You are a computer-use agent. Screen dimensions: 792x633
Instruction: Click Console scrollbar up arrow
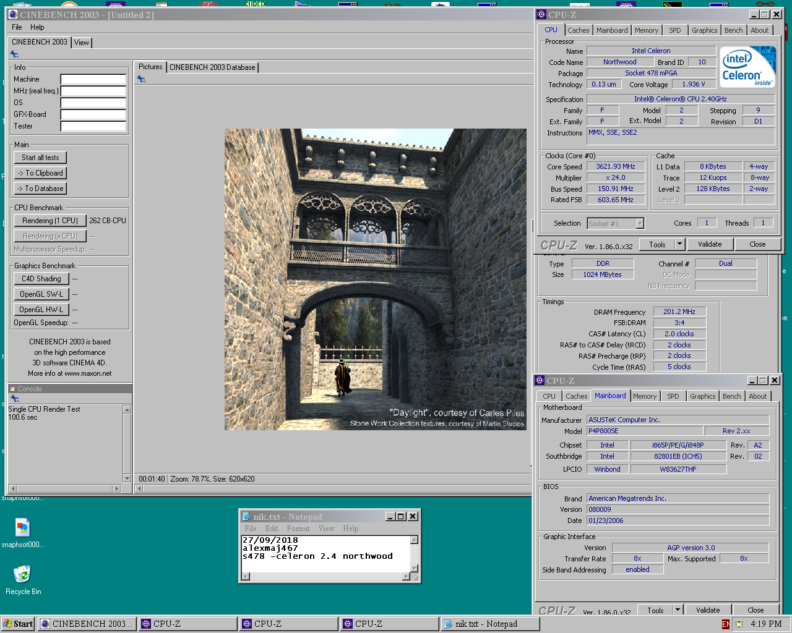(x=127, y=409)
